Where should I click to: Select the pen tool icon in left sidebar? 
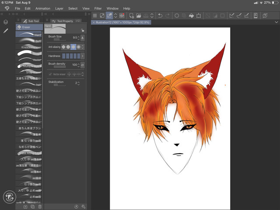pos(6,31)
